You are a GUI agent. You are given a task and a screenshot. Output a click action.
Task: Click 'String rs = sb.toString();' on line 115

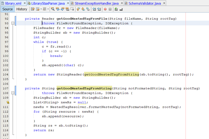(61, 126)
